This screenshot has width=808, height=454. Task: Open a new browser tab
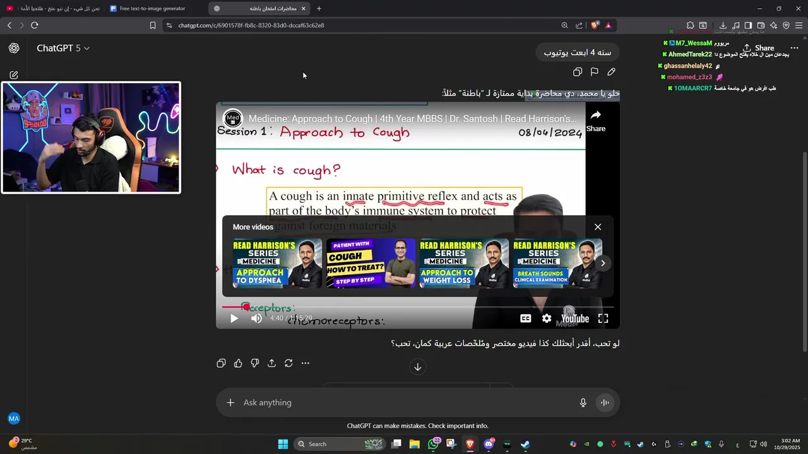point(319,8)
